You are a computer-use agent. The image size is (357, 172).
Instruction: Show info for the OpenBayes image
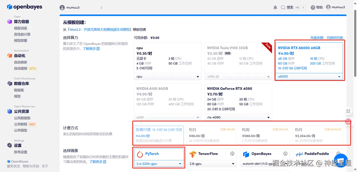pos(285,154)
